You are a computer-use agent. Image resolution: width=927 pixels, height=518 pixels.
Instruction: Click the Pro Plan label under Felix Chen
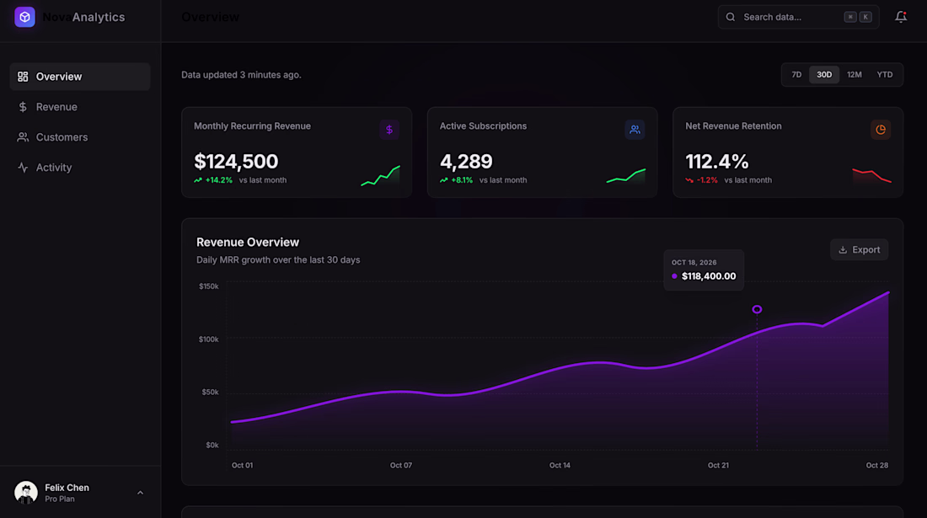tap(60, 499)
